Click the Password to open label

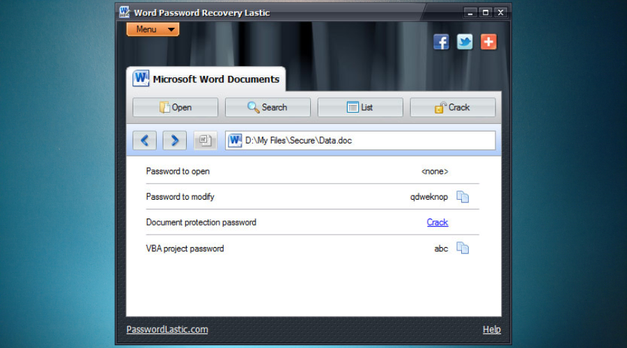click(x=178, y=171)
